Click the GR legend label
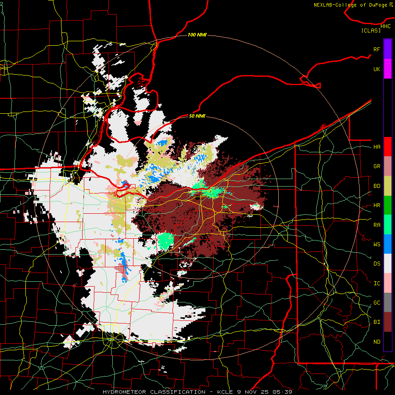395x395 pixels. pyautogui.click(x=377, y=166)
